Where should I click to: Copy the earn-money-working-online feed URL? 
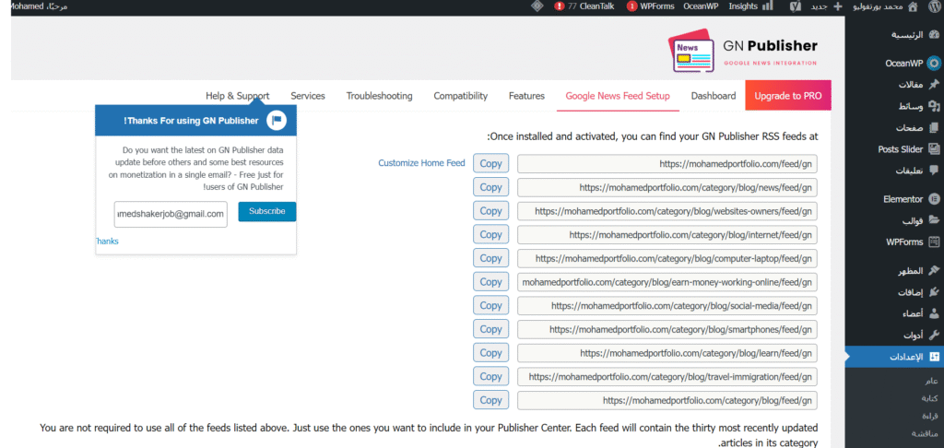click(490, 282)
